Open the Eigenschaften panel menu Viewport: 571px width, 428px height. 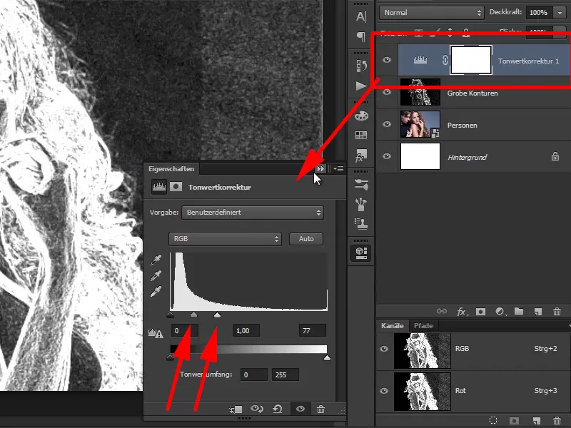(x=338, y=168)
